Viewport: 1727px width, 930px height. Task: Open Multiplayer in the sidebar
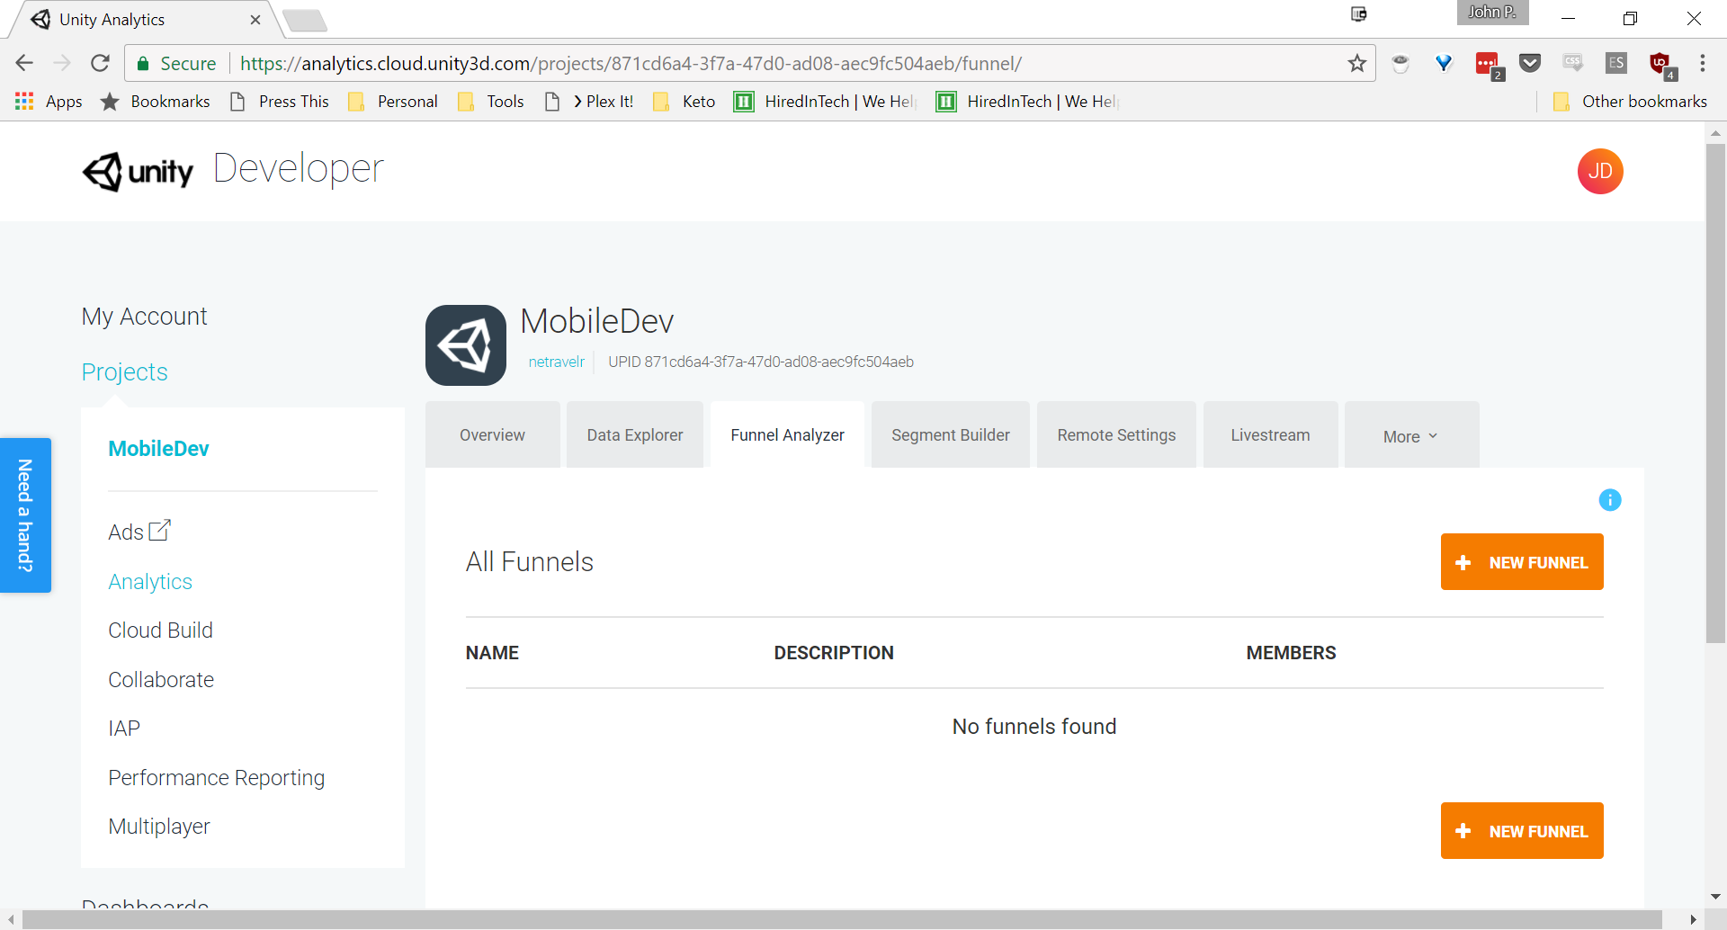pyautogui.click(x=159, y=827)
